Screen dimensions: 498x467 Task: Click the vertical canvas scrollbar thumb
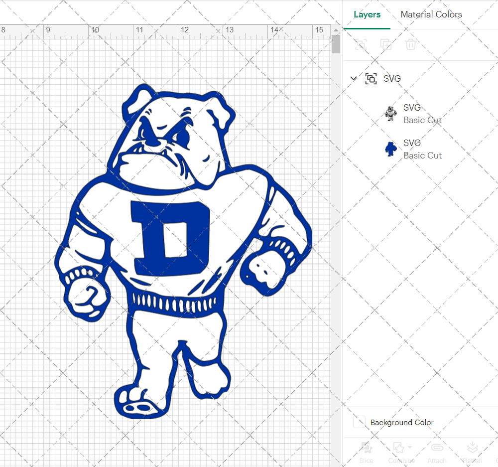click(x=336, y=44)
